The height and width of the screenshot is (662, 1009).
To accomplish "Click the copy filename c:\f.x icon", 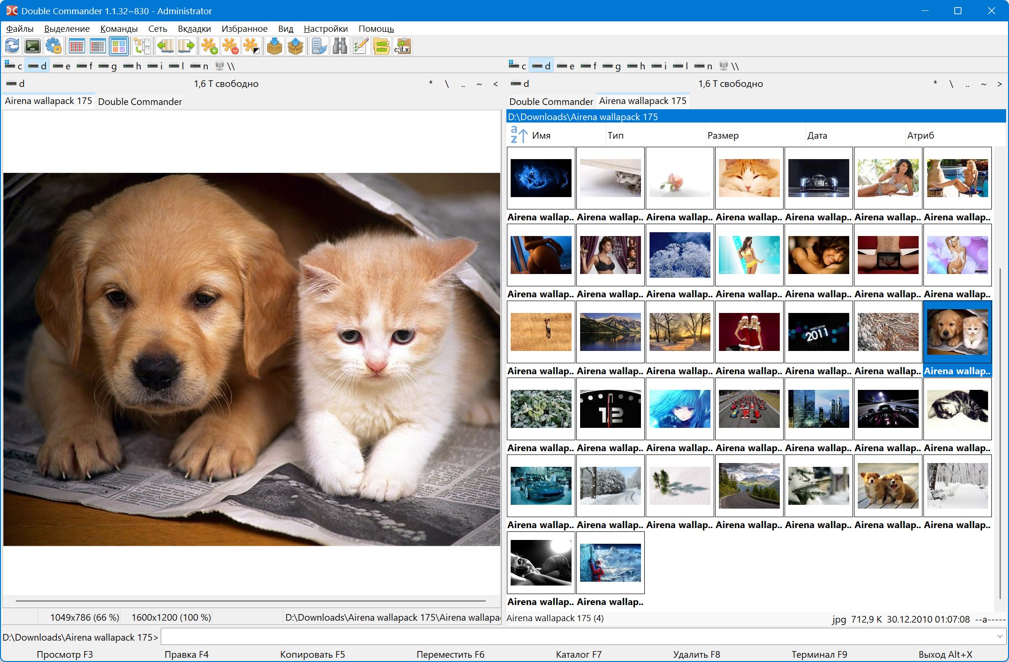I will point(402,46).
